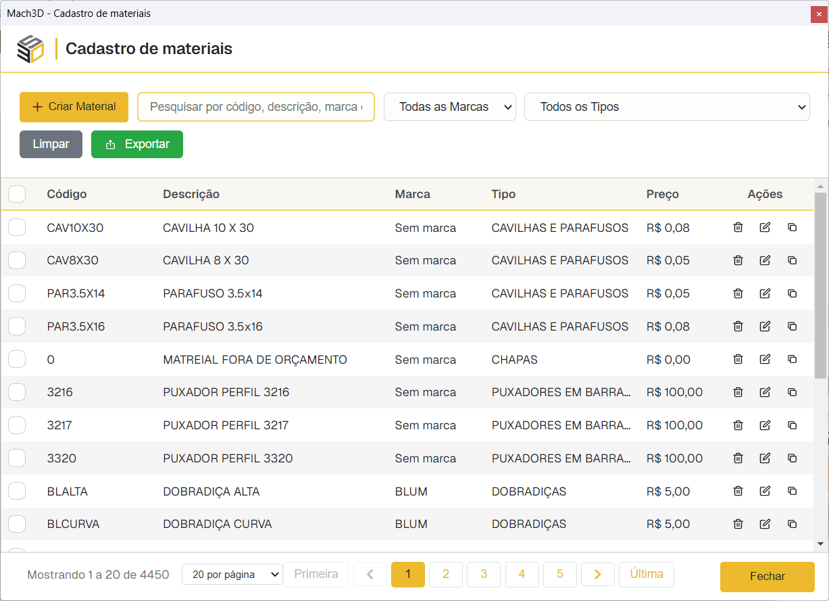Duplicate DOBRADIÇA ALTA material
This screenshot has width=829, height=601.
792,491
